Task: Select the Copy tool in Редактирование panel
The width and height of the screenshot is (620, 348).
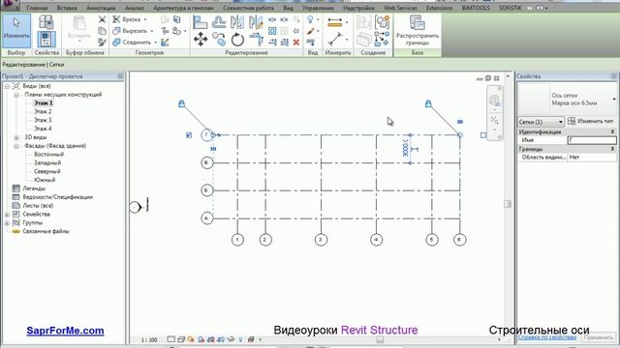Action: (219, 40)
